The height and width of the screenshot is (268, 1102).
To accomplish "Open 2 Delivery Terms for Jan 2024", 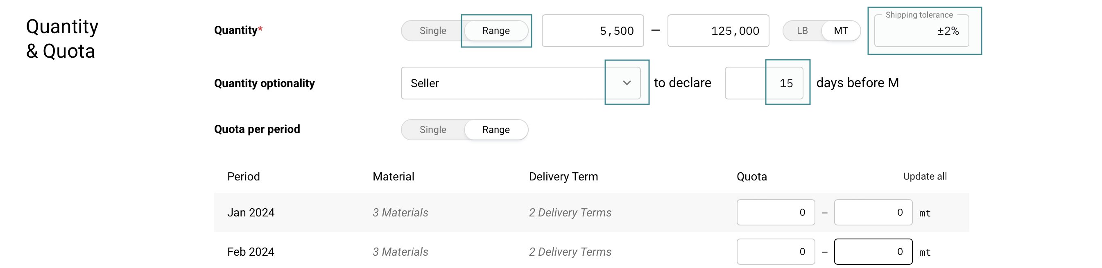I will (x=570, y=212).
